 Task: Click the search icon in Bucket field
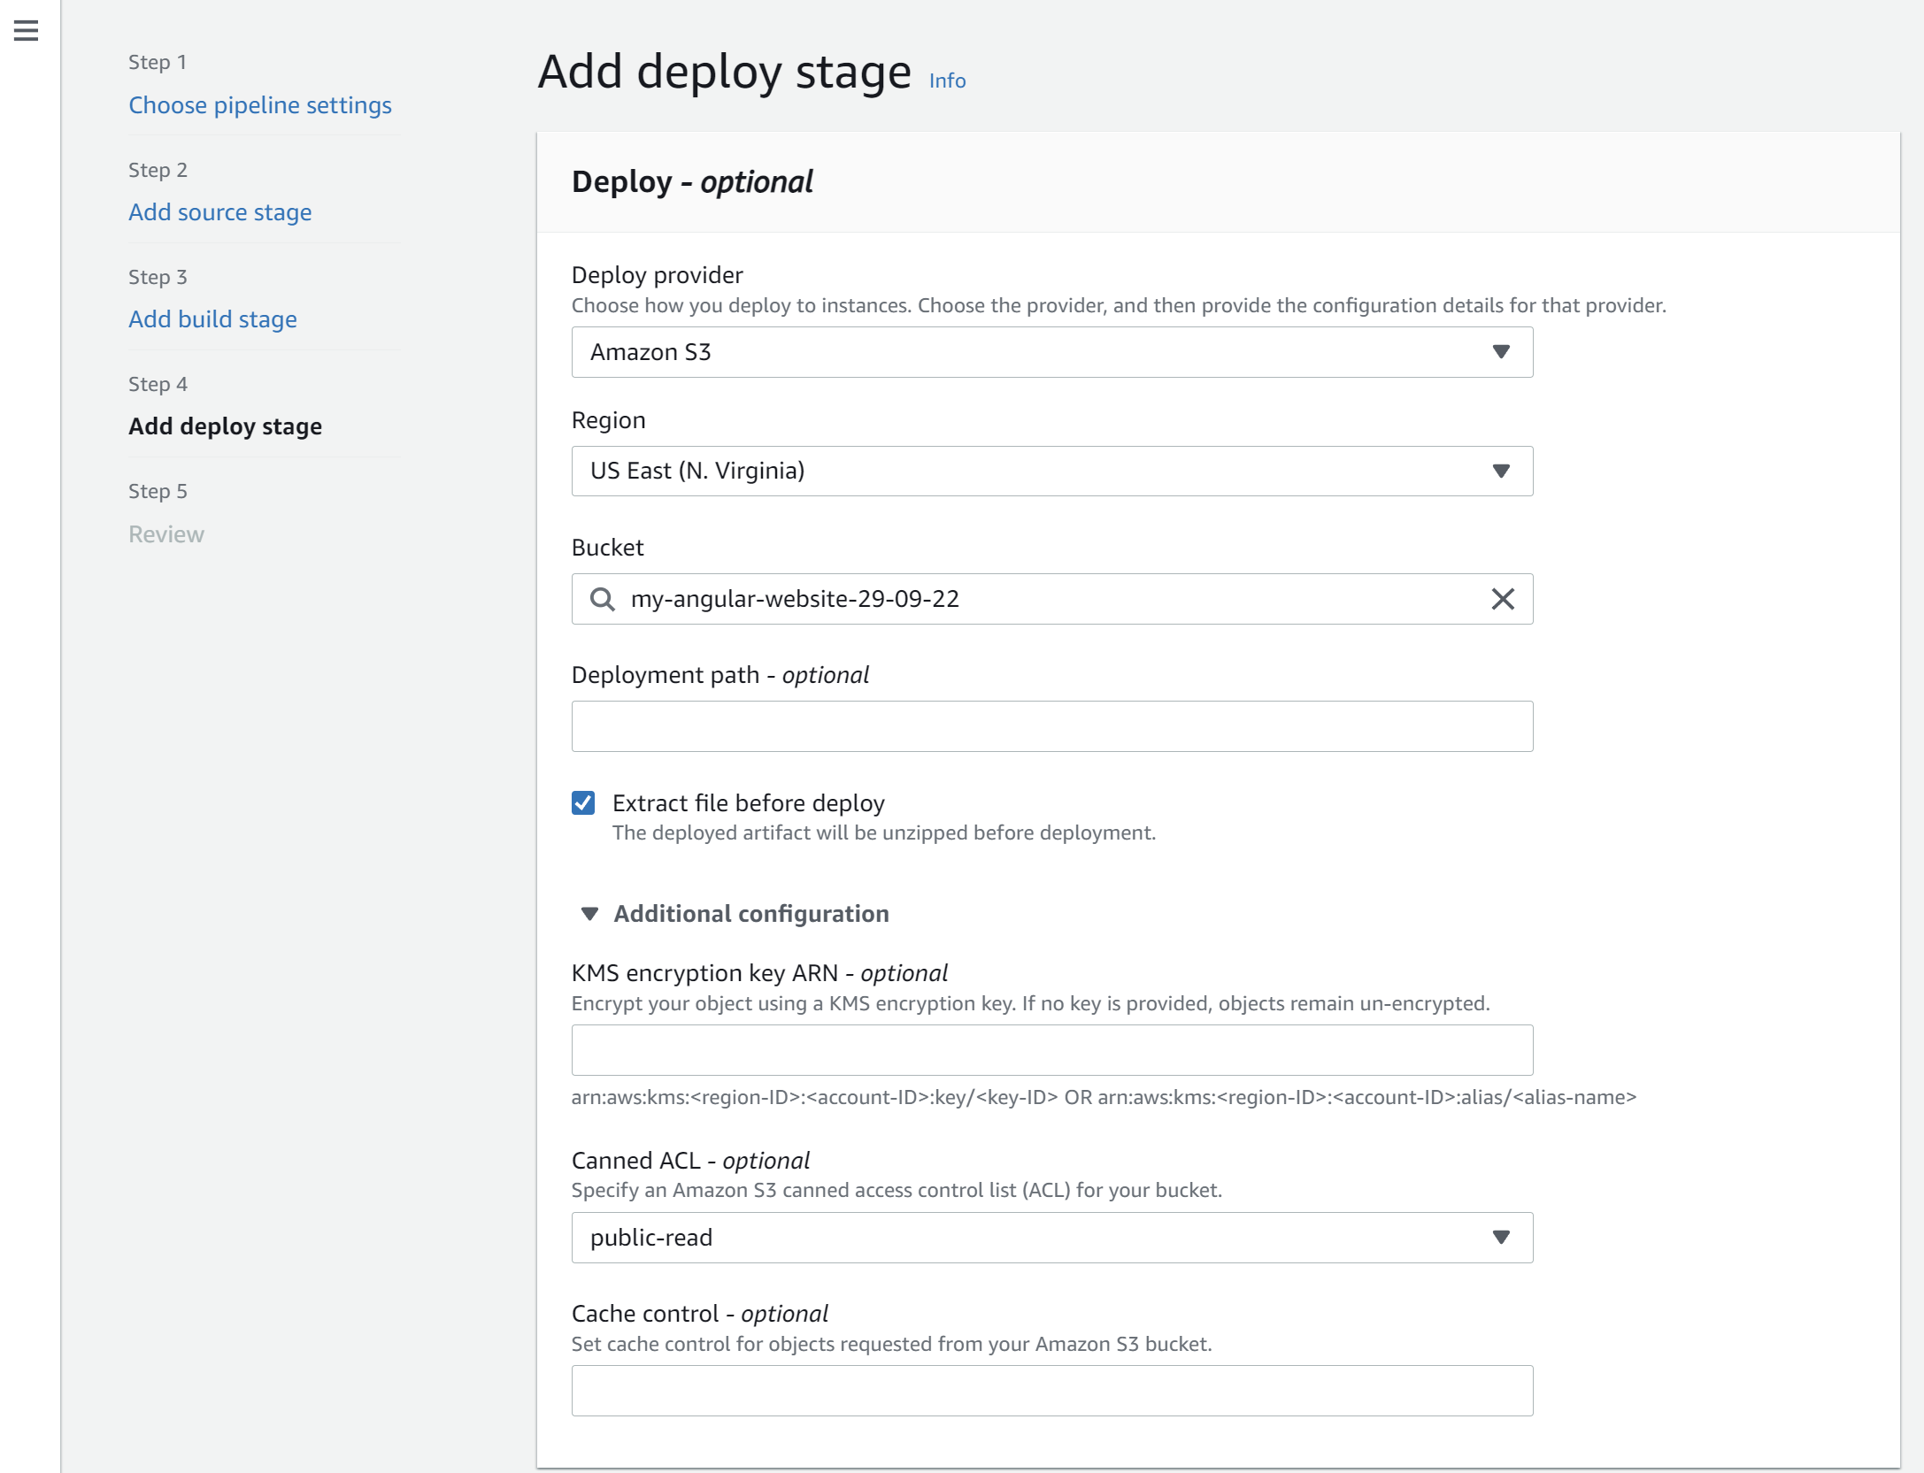click(x=603, y=599)
